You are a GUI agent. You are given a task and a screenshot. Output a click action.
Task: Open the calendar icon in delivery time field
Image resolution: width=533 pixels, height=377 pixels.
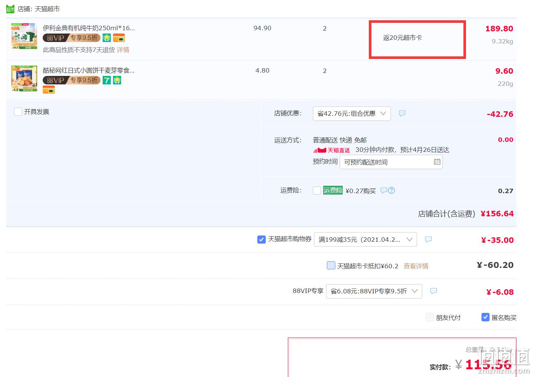(437, 162)
